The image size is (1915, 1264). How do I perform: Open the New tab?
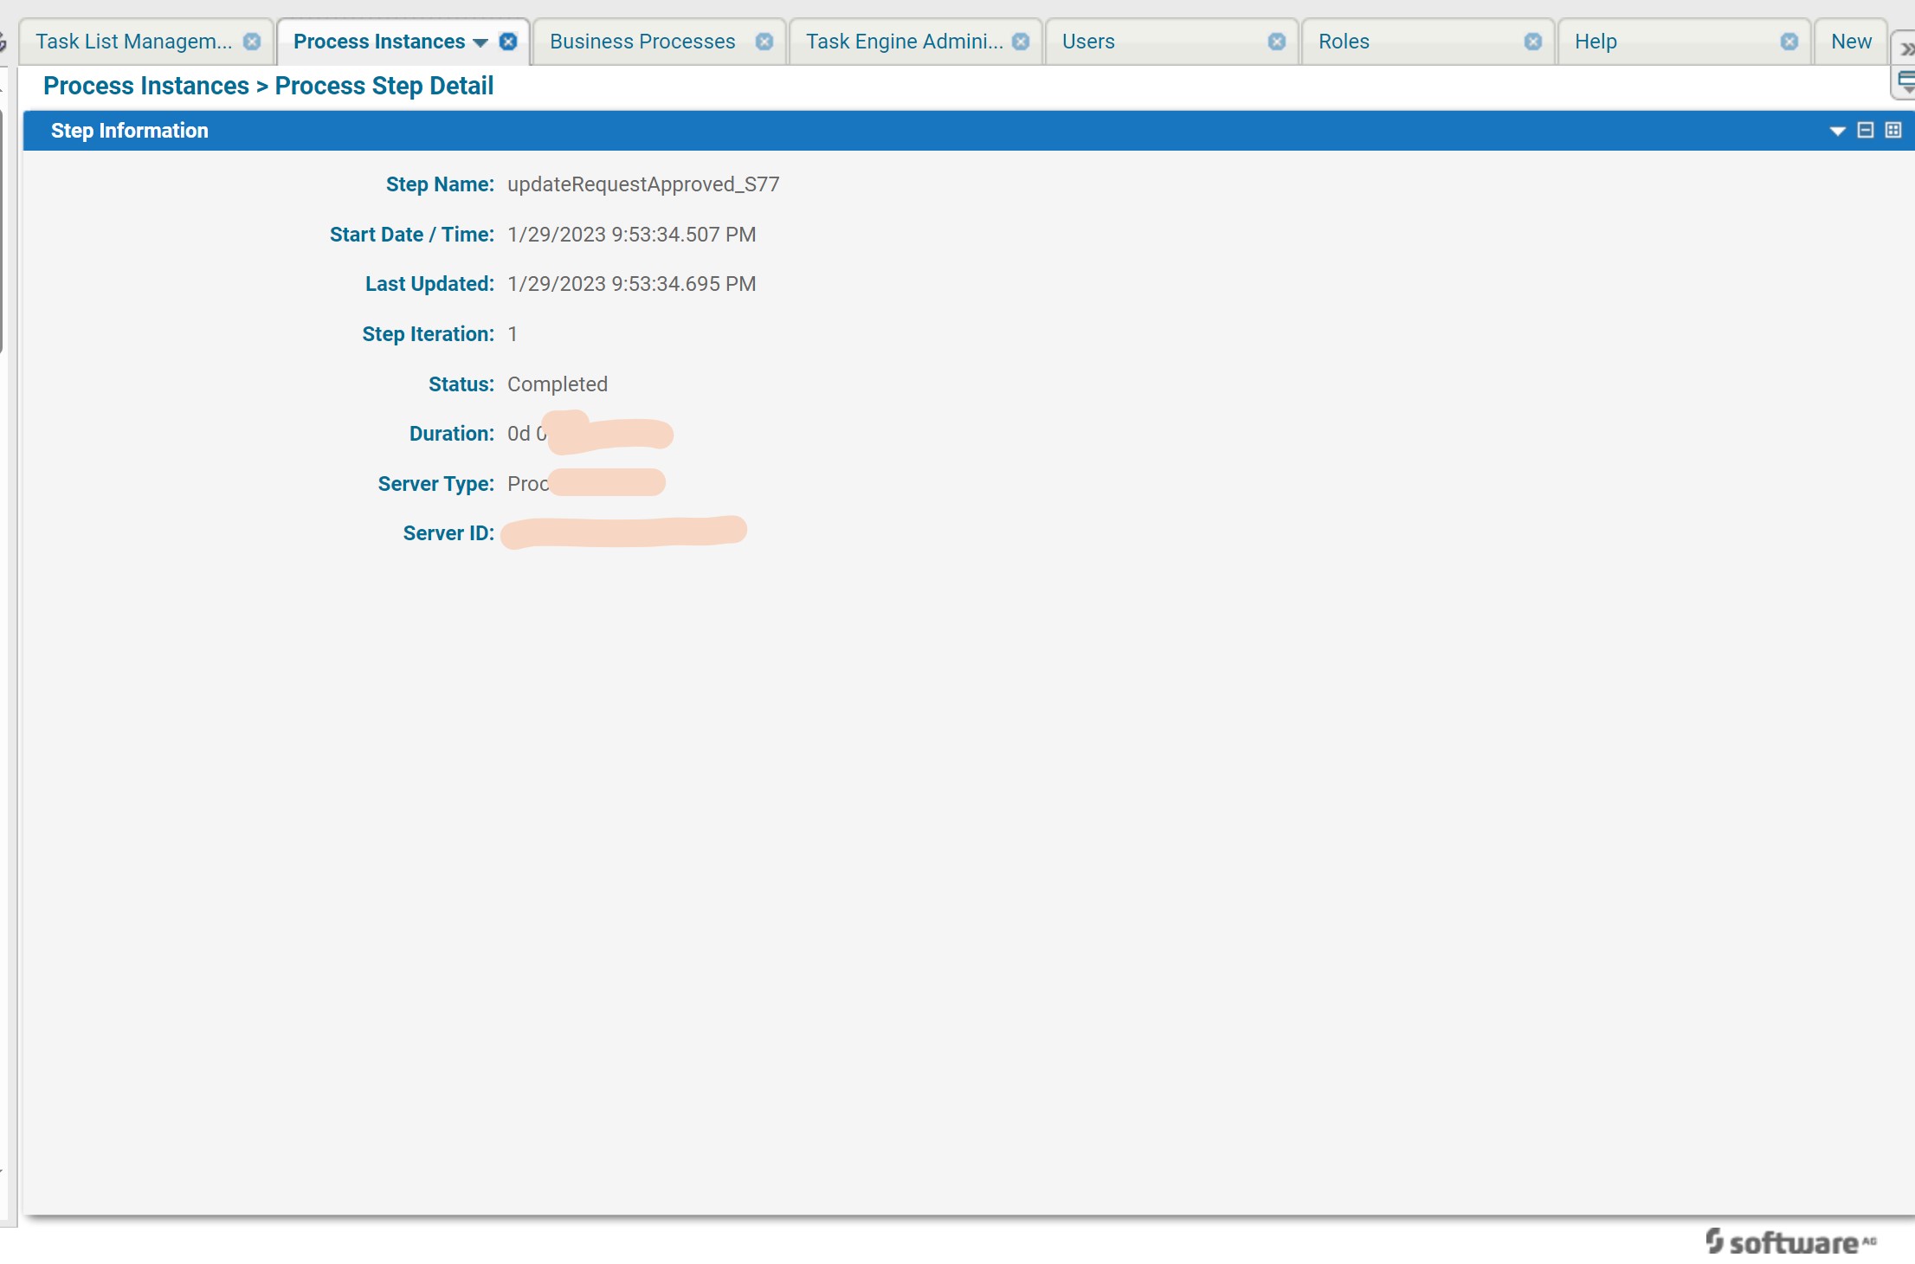[x=1851, y=42]
